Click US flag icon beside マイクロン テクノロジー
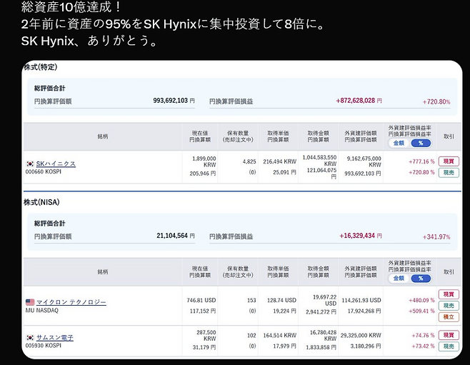This screenshot has height=365, width=470. click(30, 302)
